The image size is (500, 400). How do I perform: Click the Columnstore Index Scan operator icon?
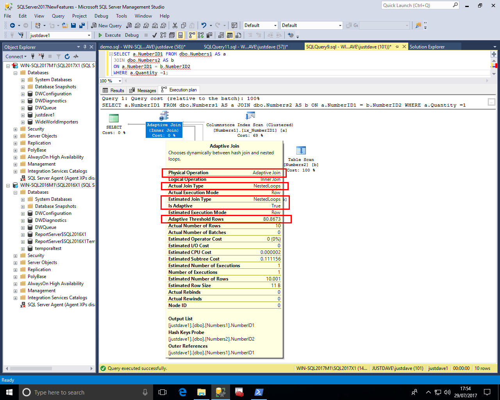point(250,116)
